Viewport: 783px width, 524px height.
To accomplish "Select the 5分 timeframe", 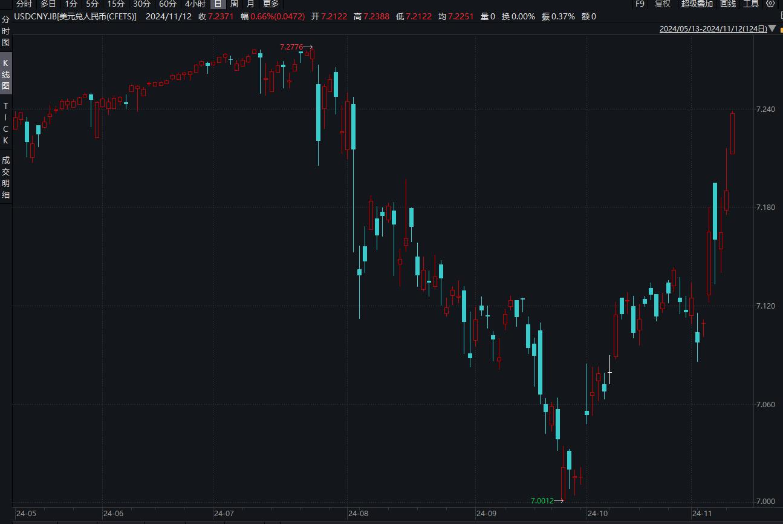I will coord(92,4).
